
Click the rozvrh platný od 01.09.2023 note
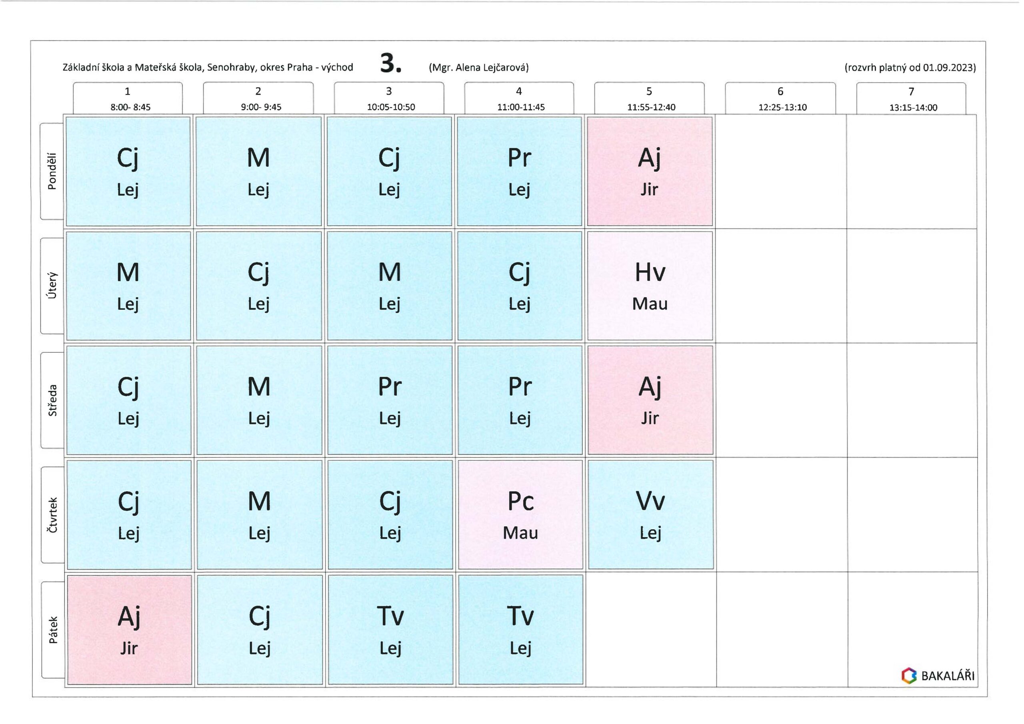(x=910, y=68)
